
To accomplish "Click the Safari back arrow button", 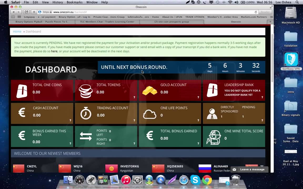I will 13,12.
